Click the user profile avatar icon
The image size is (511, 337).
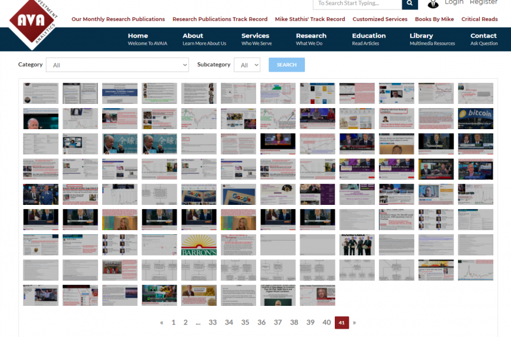(433, 4)
